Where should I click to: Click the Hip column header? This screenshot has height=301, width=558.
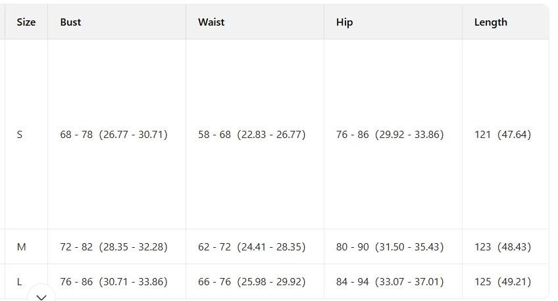(345, 22)
